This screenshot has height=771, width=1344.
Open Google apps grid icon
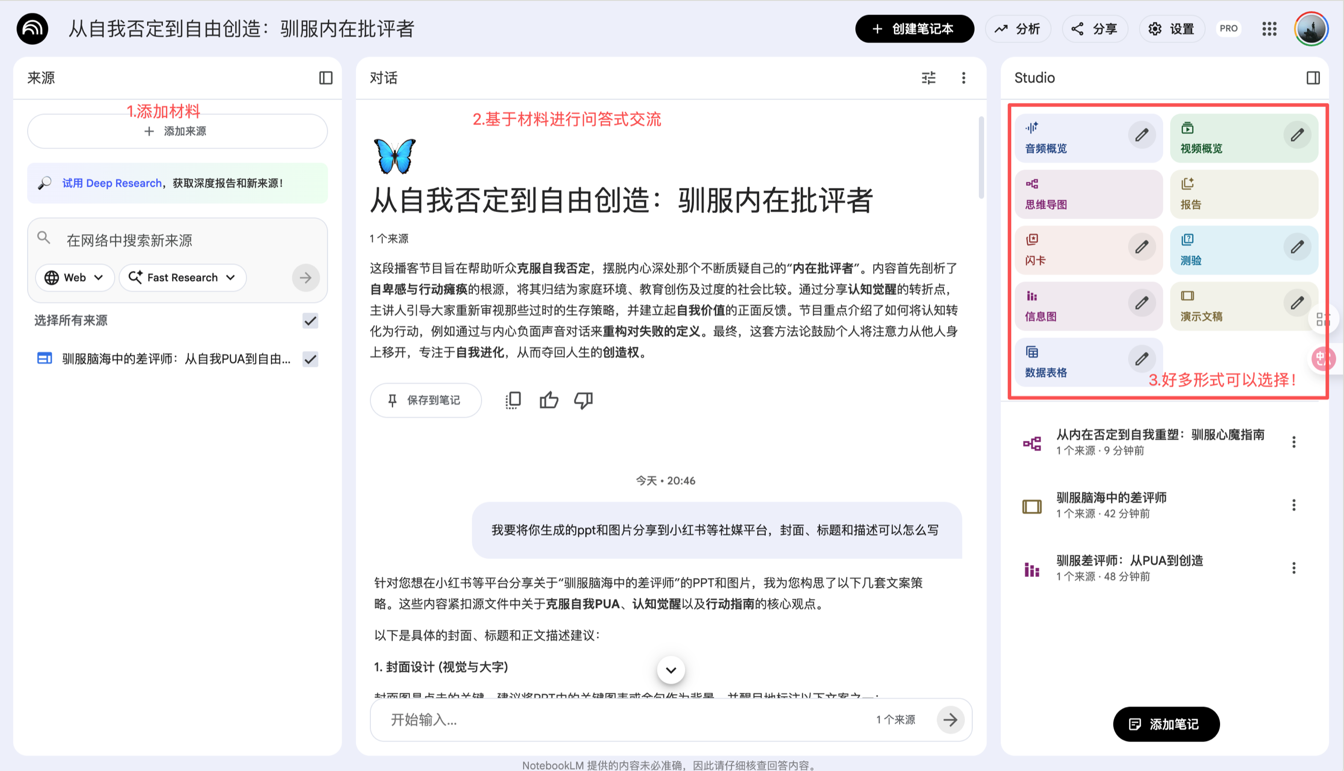(1269, 29)
